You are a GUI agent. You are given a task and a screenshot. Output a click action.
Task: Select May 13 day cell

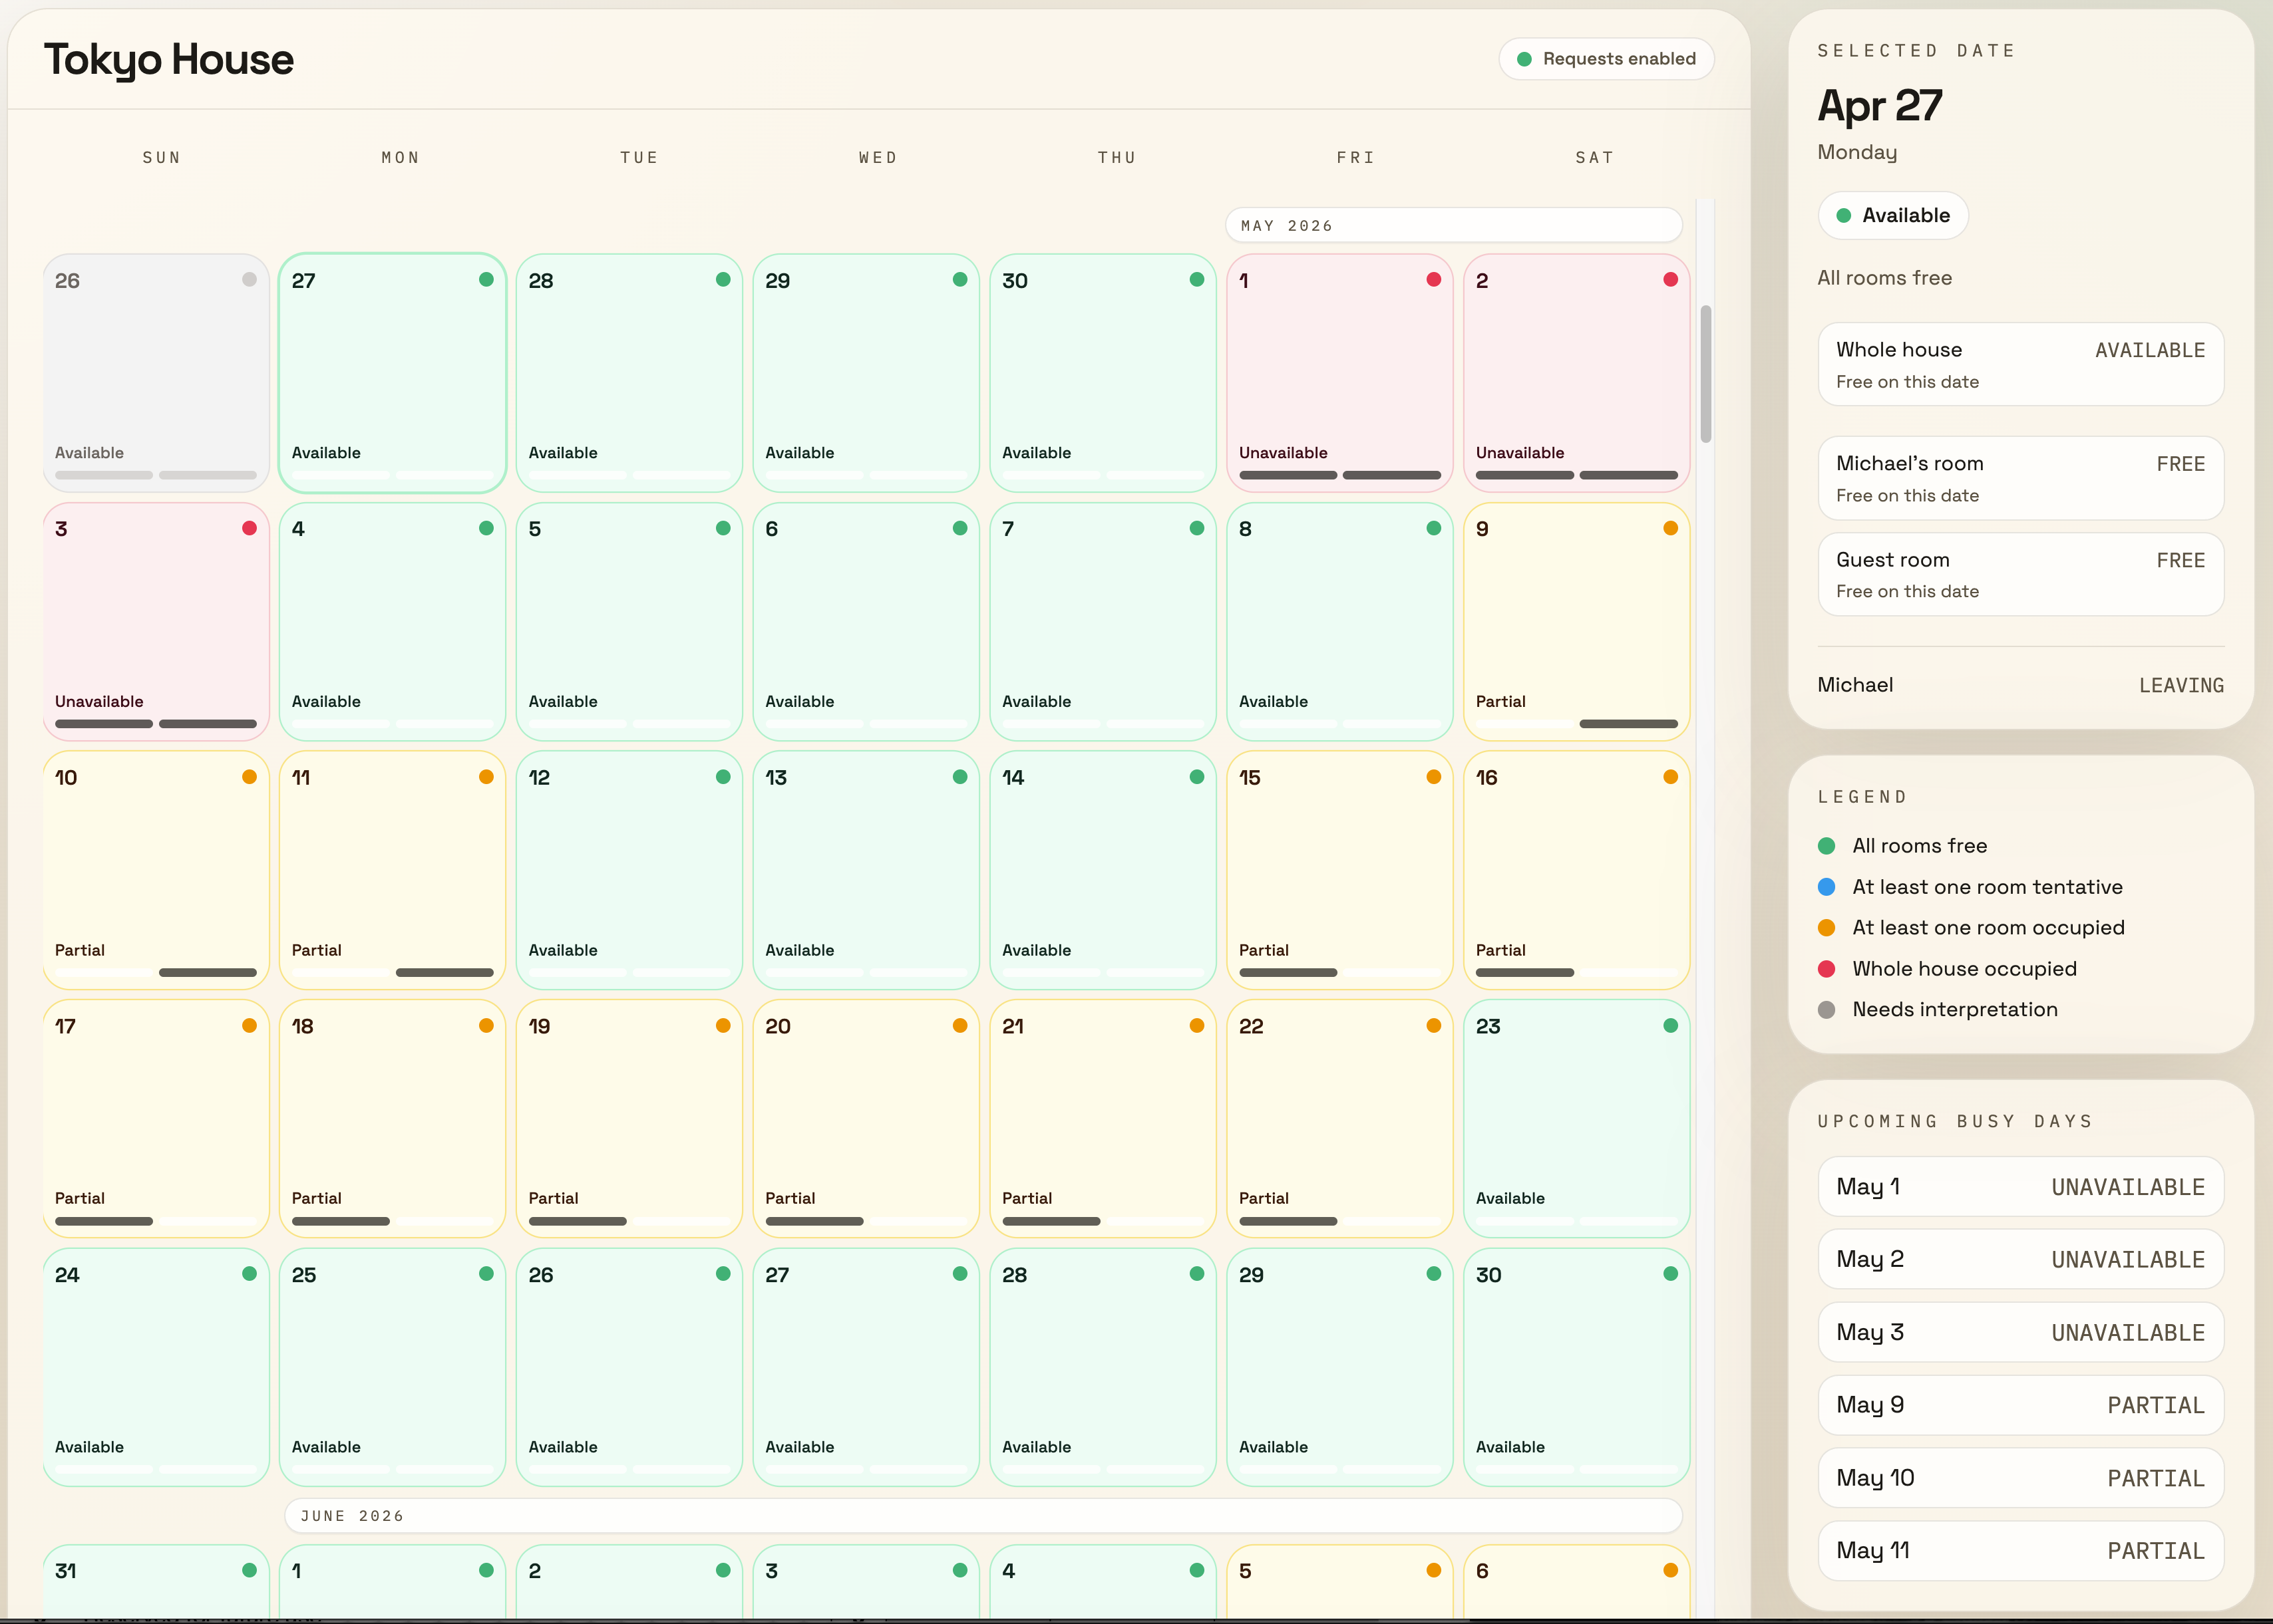click(x=866, y=870)
